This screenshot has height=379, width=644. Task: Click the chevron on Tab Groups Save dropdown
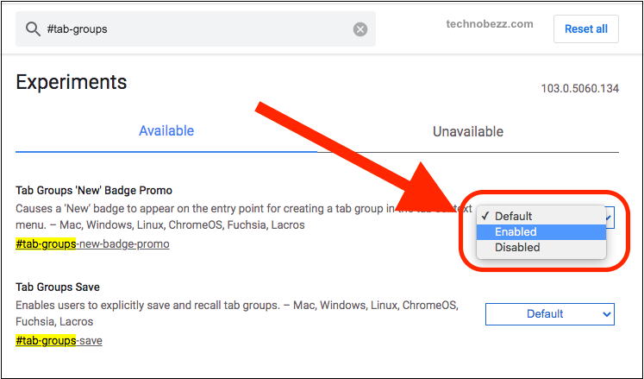click(x=607, y=314)
